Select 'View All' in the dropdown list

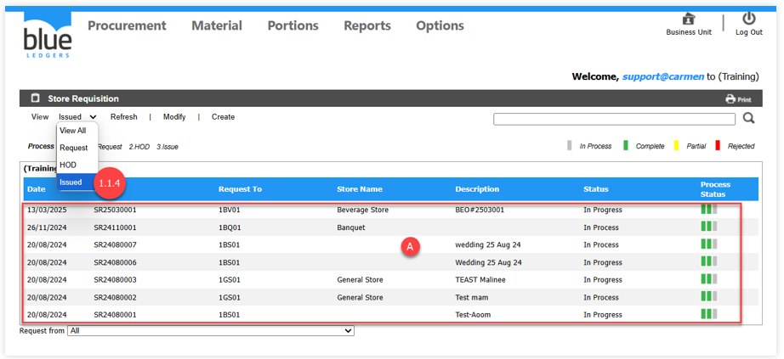pyautogui.click(x=73, y=131)
